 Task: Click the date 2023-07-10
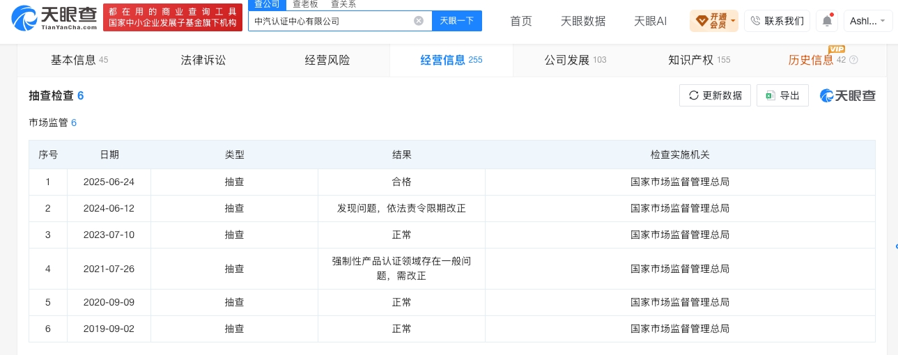tap(109, 235)
